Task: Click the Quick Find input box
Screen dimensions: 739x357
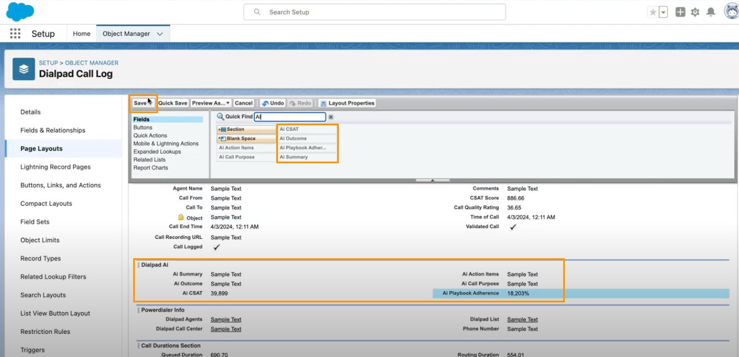Action: pyautogui.click(x=290, y=117)
